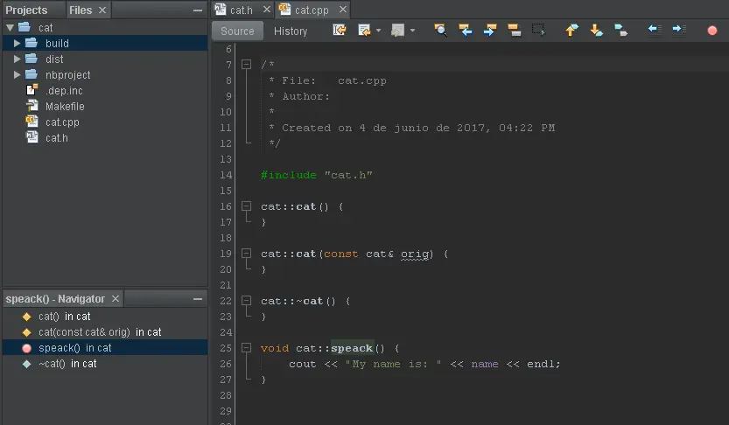
Task: Open the Projects panel tab
Action: 27,10
